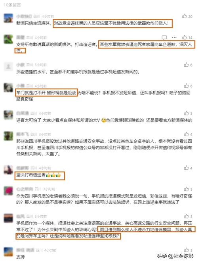Open the three-dot more options menu
The width and height of the screenshot is (198, 263).
(174, 37)
